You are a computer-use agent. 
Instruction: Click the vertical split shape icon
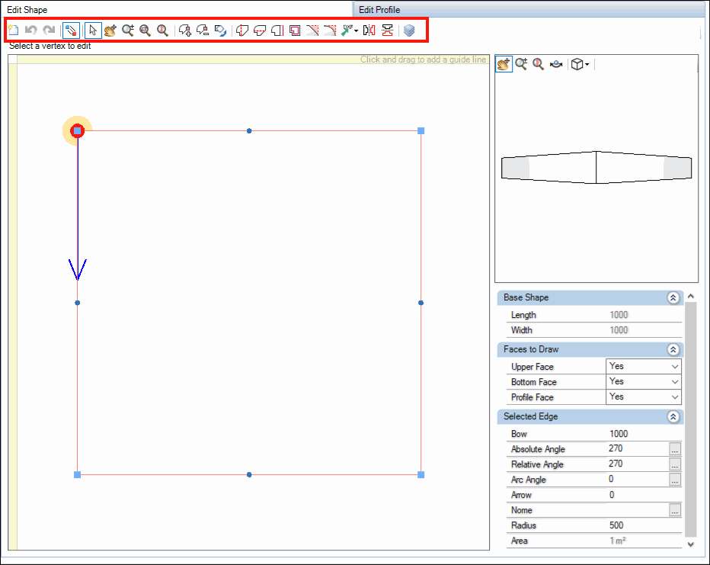point(242,30)
